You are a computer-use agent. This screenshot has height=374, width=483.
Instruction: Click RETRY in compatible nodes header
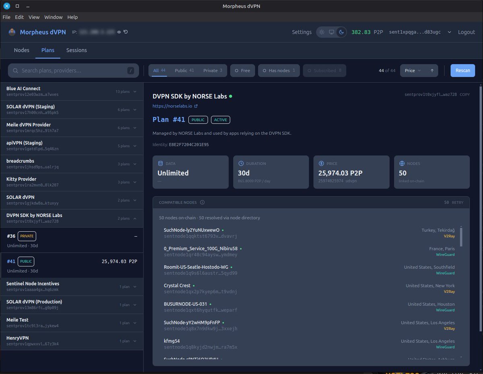coord(458,202)
